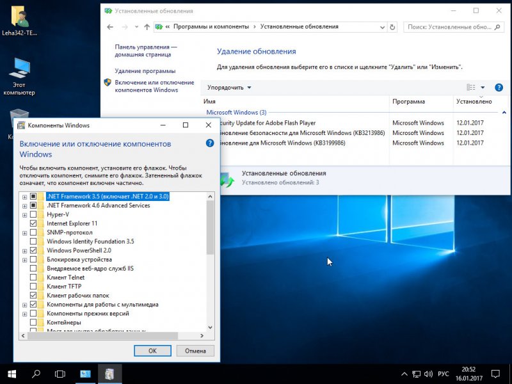Open help in Windows Features dialog

[210, 143]
